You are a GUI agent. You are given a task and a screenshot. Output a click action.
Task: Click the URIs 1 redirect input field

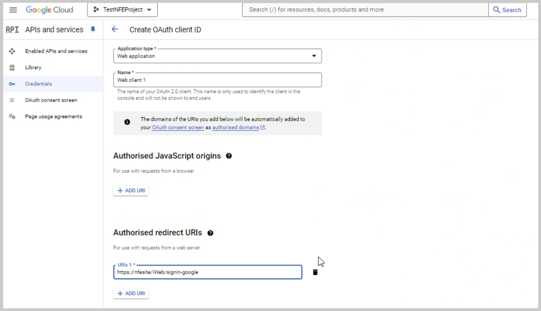point(207,272)
